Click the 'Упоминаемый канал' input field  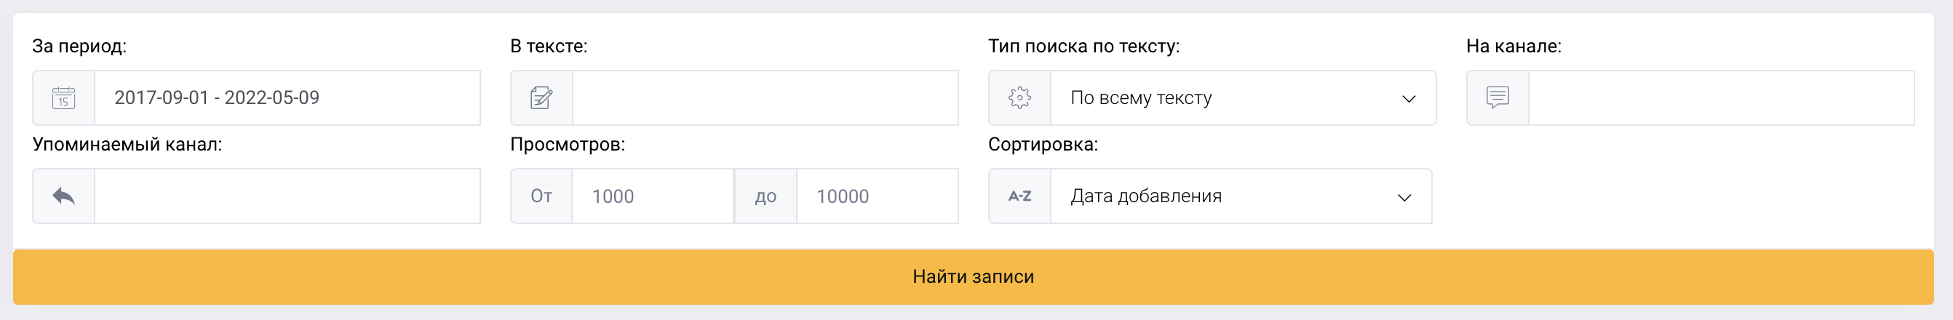tap(287, 196)
